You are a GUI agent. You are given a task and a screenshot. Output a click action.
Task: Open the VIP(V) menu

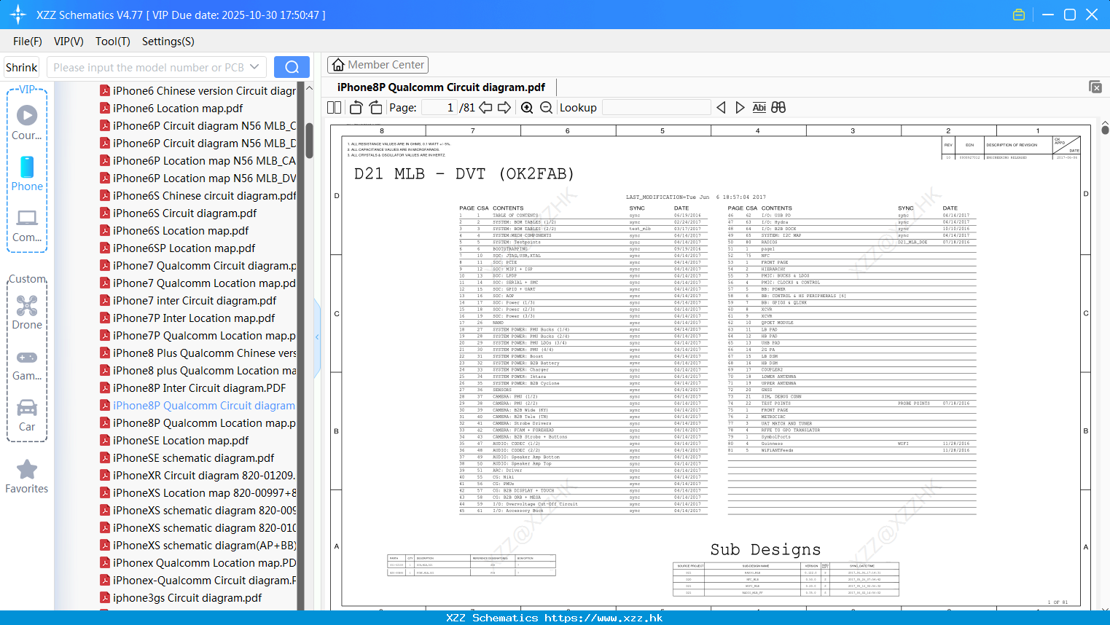69,42
